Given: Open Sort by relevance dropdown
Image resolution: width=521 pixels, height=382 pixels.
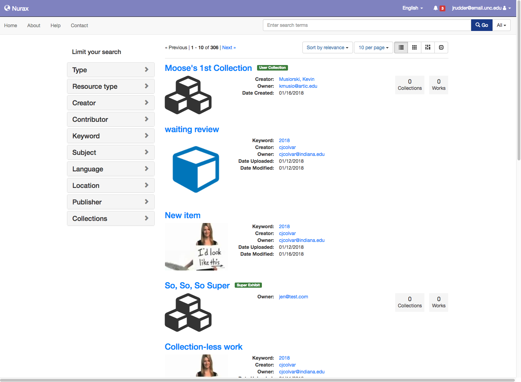Looking at the screenshot, I should point(328,47).
